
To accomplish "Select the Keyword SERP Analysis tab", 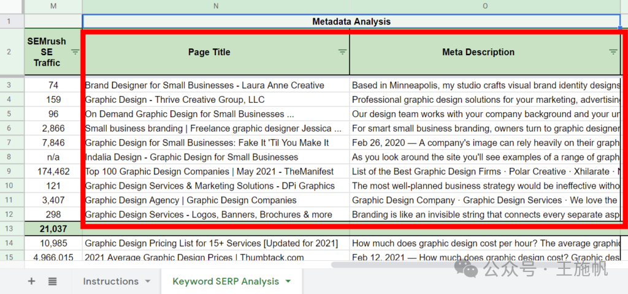I will point(226,281).
